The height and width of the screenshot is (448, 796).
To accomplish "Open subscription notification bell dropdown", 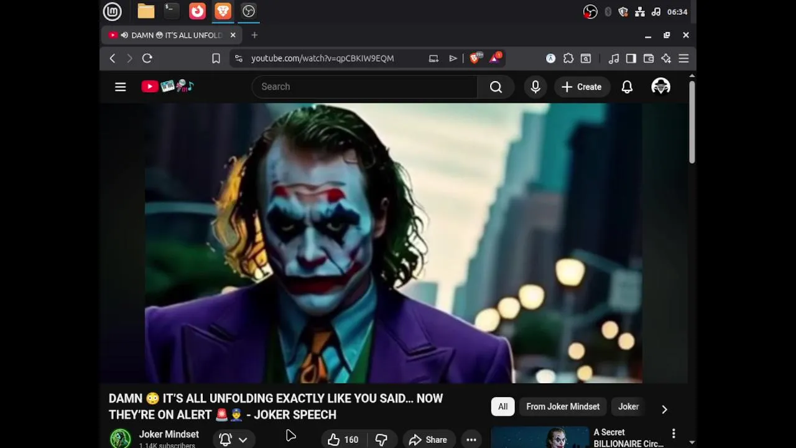I will pyautogui.click(x=234, y=439).
